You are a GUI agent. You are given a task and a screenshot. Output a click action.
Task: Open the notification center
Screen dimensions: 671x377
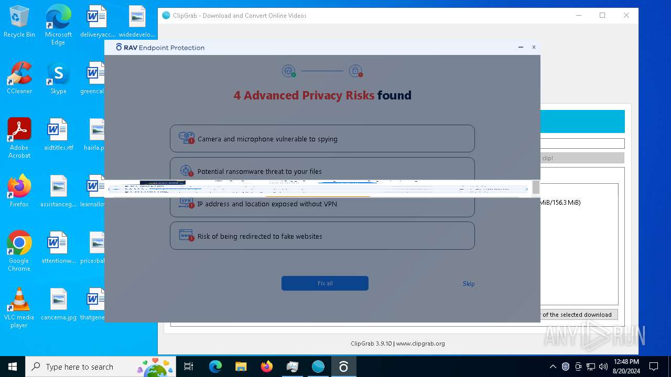(654, 367)
